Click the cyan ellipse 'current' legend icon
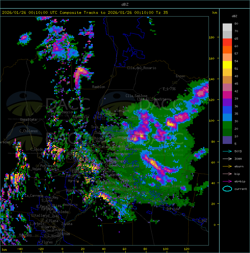Screen dimensions: 250x253 (227, 189)
